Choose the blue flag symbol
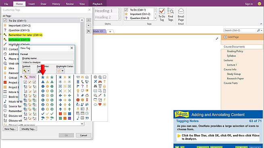The width and height of the screenshot is (264, 148). [78, 86]
